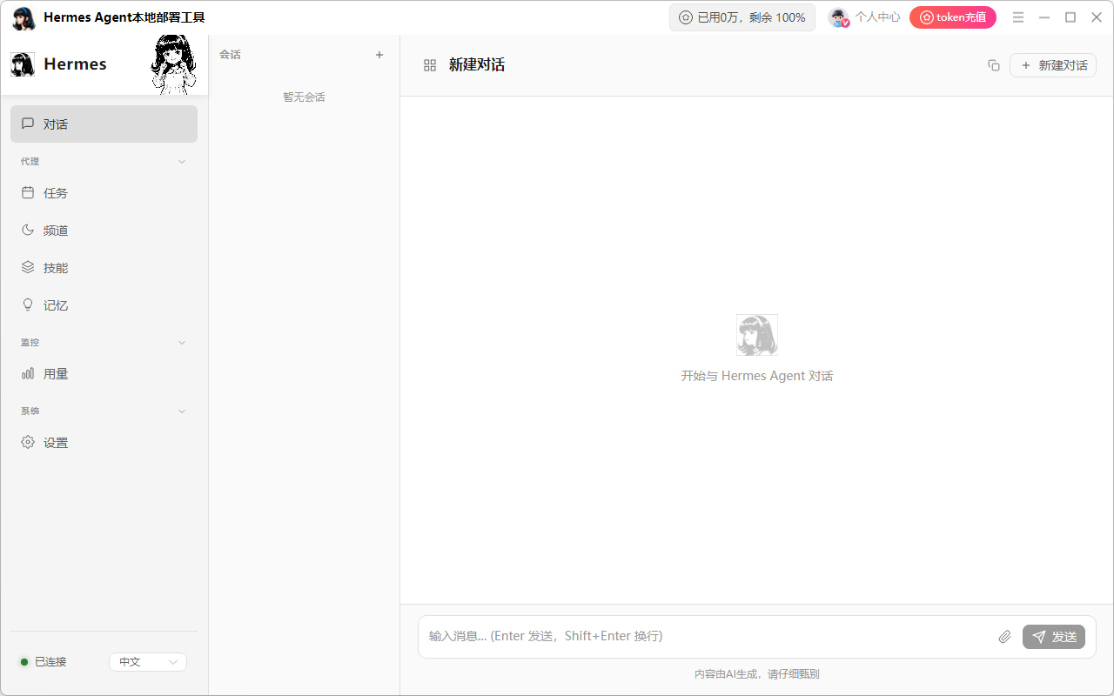The image size is (1114, 696).
Task: Open 设置 settings page
Action: [x=104, y=443]
